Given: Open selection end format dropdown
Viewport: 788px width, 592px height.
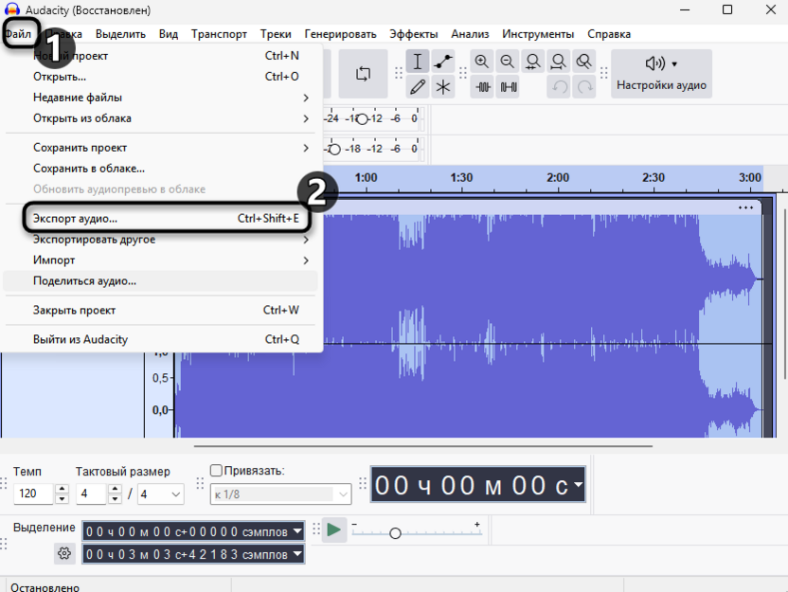Looking at the screenshot, I should (297, 554).
